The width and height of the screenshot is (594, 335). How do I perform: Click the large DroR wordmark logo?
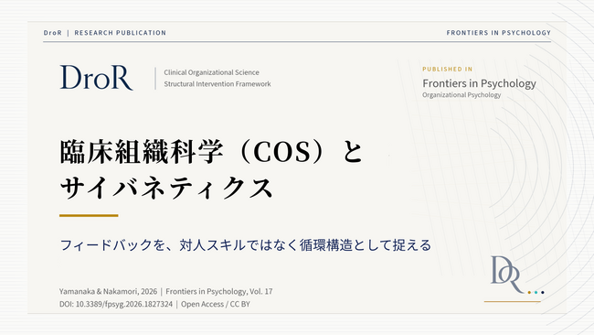point(97,78)
